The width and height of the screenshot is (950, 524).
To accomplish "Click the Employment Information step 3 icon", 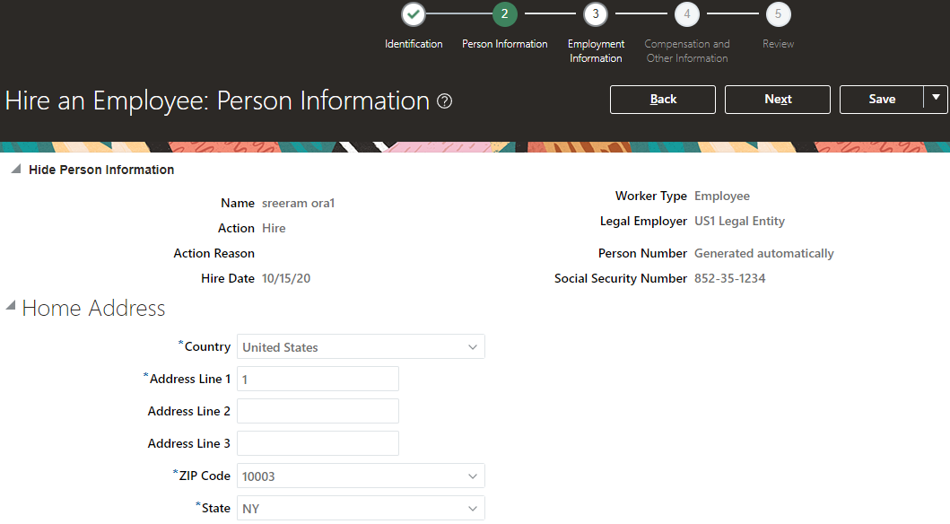I will tap(596, 14).
